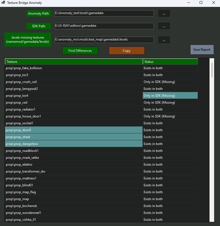Select the prop\prop_house_door1 texture row
220x226 pixels.
point(101,116)
